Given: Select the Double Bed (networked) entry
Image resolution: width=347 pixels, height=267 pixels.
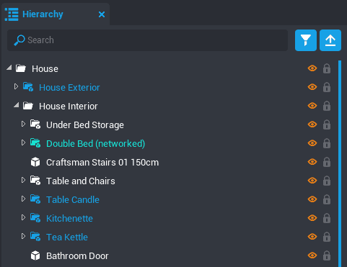Looking at the screenshot, I should click(x=95, y=143).
